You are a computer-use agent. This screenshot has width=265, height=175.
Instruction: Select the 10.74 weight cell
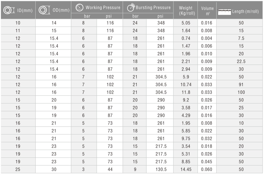(x=186, y=84)
